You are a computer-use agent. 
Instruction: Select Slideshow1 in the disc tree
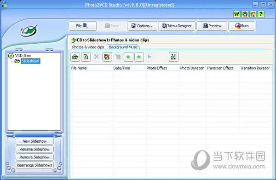click(31, 61)
